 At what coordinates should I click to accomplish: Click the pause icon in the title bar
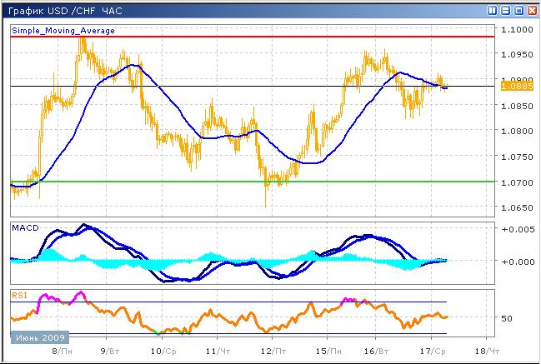click(493, 11)
